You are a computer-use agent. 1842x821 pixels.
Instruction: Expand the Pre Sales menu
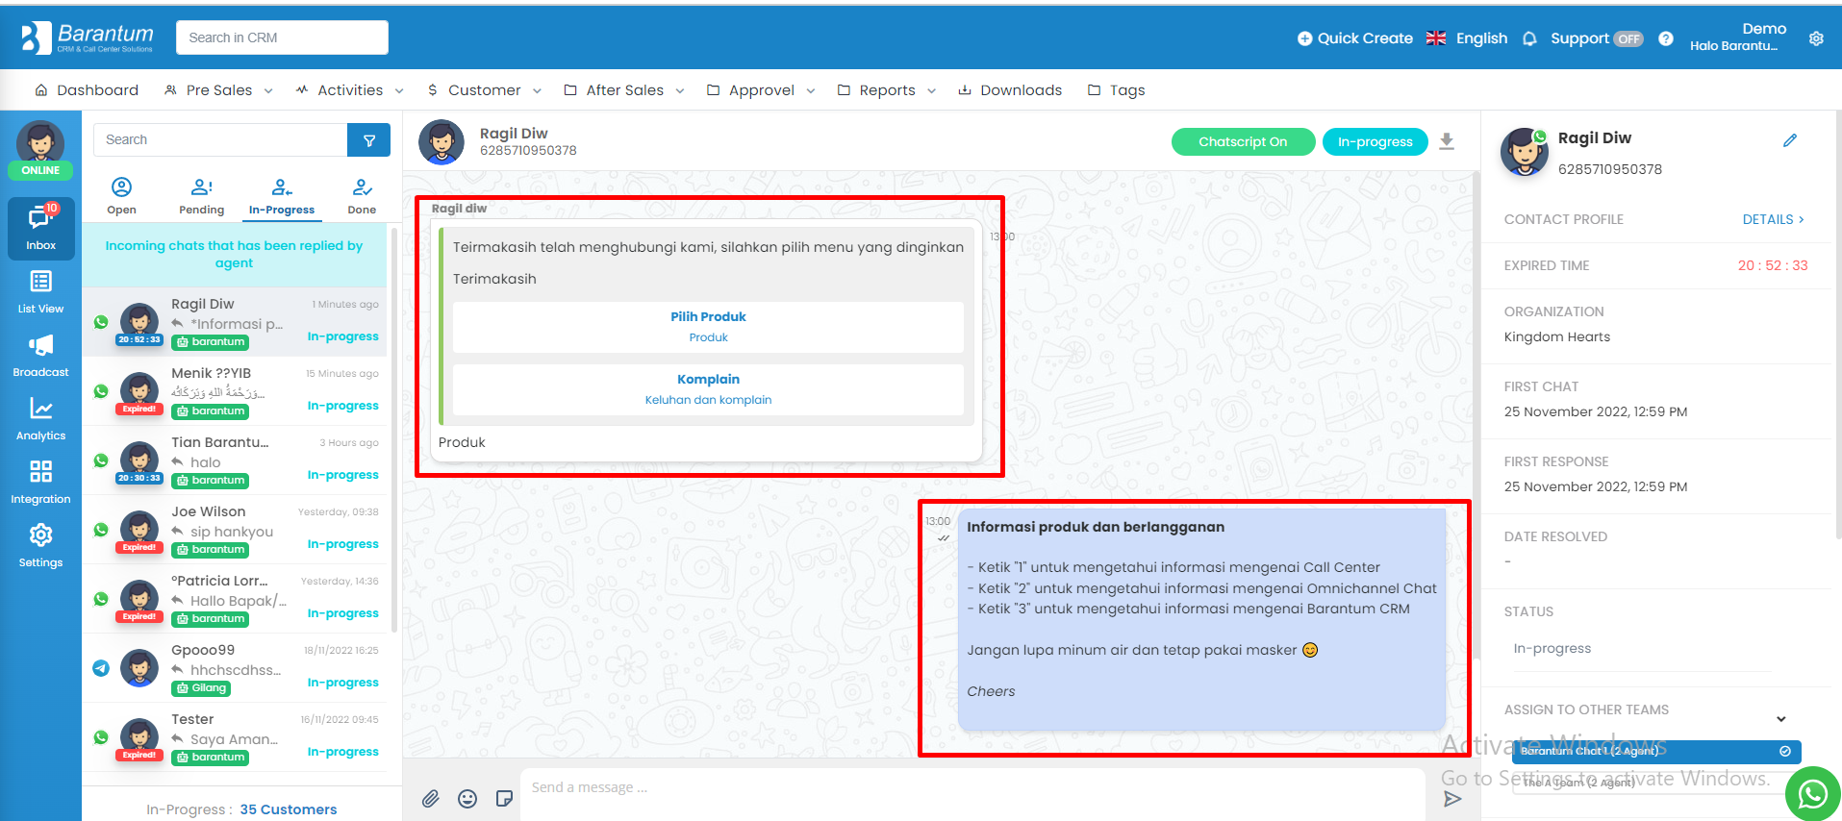[218, 90]
